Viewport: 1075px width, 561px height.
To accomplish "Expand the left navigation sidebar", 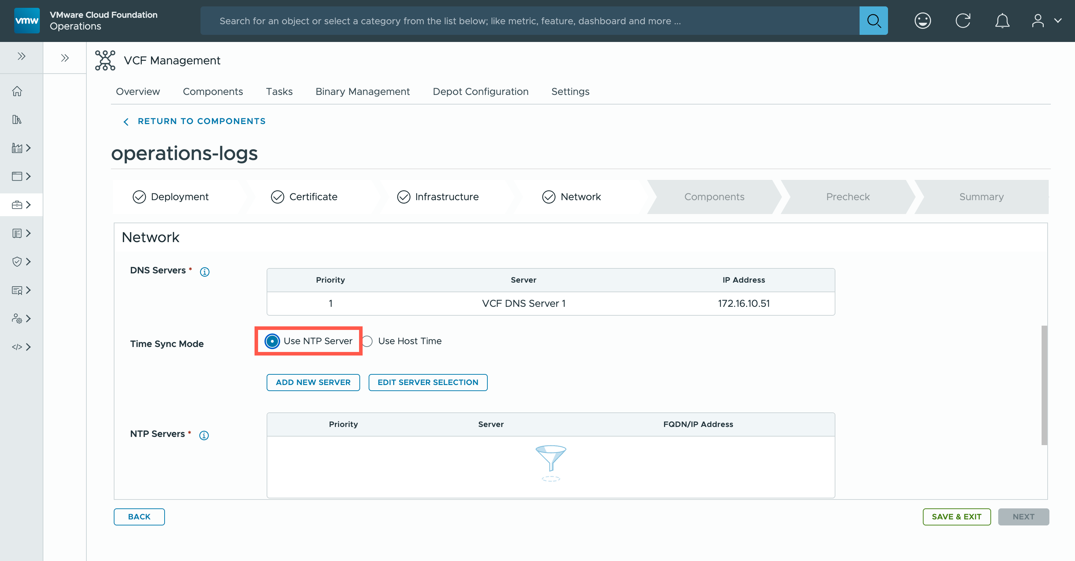I will click(x=21, y=57).
